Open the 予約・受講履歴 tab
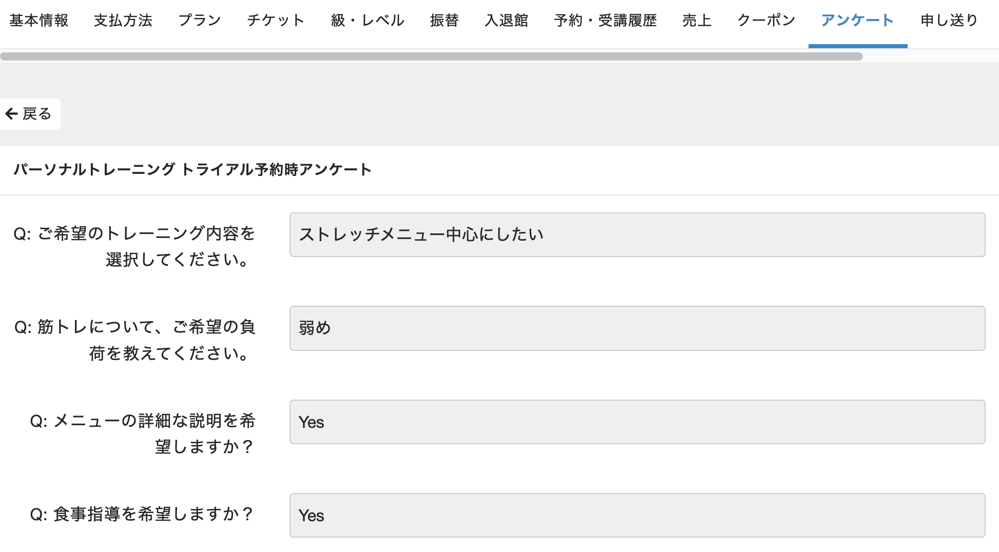The height and width of the screenshot is (552, 999). pyautogui.click(x=606, y=21)
